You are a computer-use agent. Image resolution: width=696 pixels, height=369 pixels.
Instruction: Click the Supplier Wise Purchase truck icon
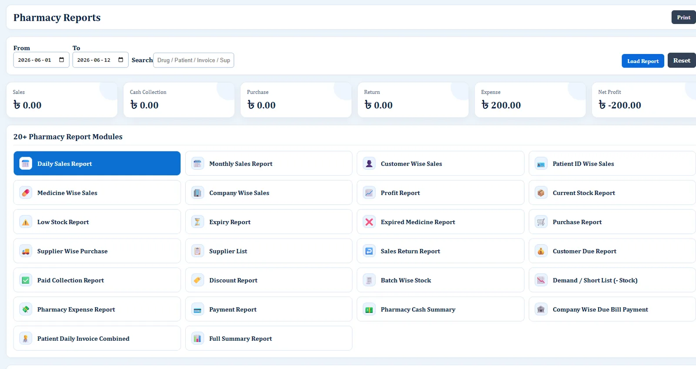point(26,251)
